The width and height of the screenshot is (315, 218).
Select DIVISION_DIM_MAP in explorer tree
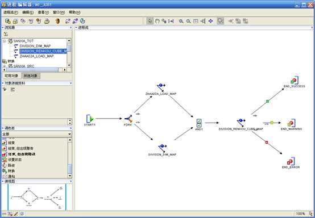(x=35, y=46)
